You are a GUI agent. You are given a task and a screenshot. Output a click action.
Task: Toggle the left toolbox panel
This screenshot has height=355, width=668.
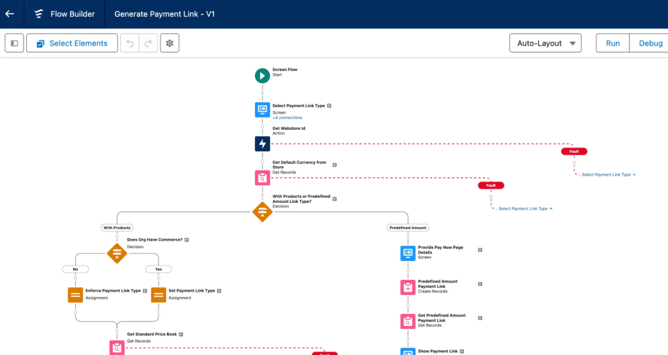tap(14, 43)
